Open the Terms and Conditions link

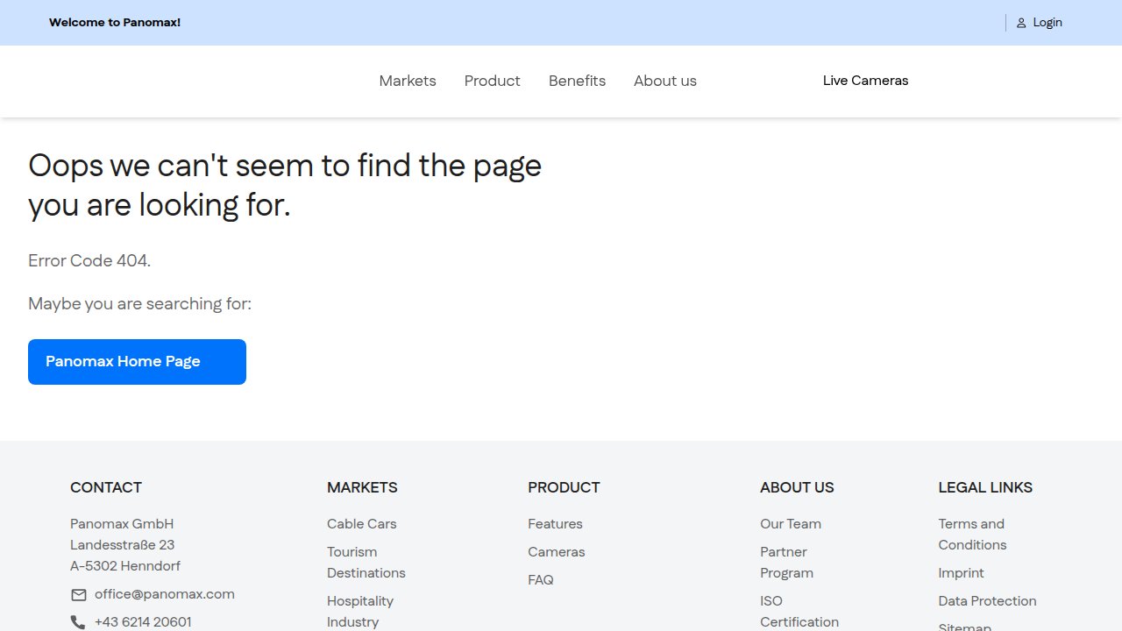click(x=973, y=535)
